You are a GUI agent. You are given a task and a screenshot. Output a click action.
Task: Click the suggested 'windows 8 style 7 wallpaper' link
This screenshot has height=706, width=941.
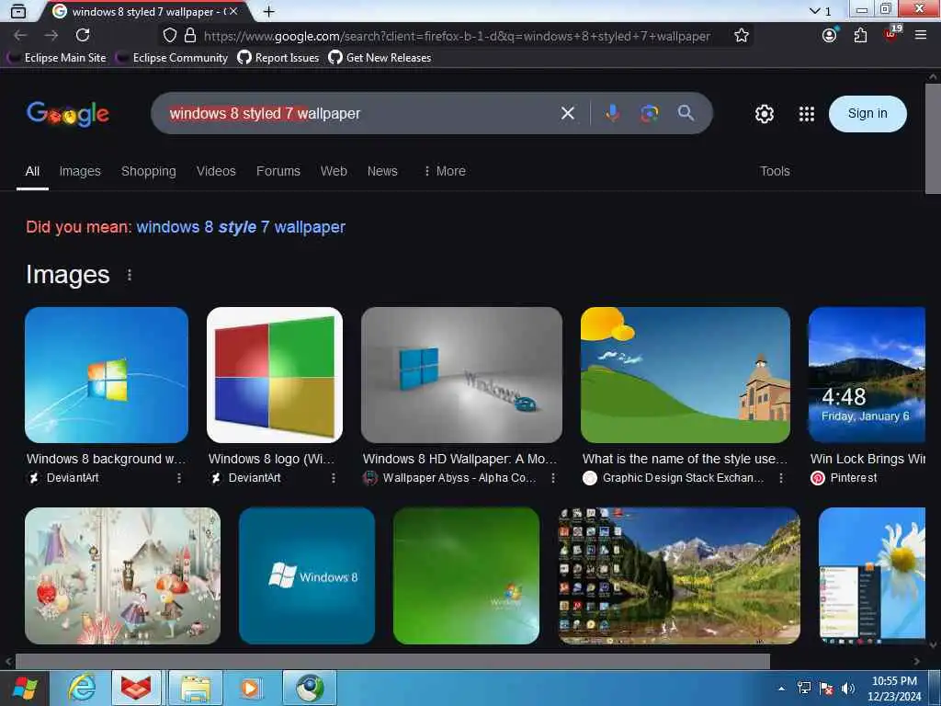point(241,227)
